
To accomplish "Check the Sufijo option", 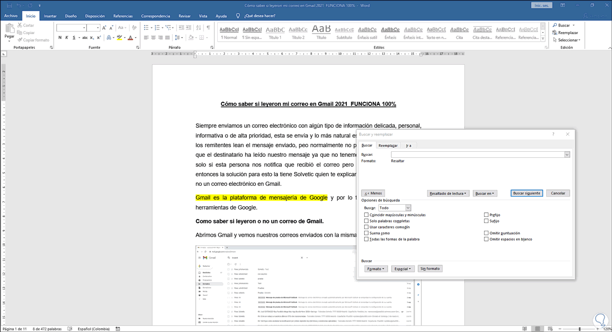I will (x=486, y=221).
